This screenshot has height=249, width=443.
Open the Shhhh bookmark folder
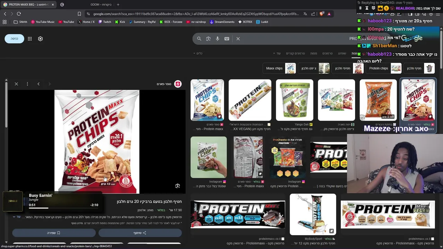pyautogui.click(x=20, y=22)
